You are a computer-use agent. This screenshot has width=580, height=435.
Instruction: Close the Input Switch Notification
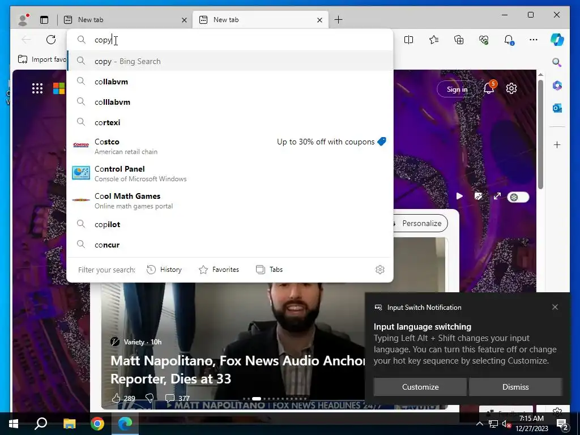click(x=555, y=307)
